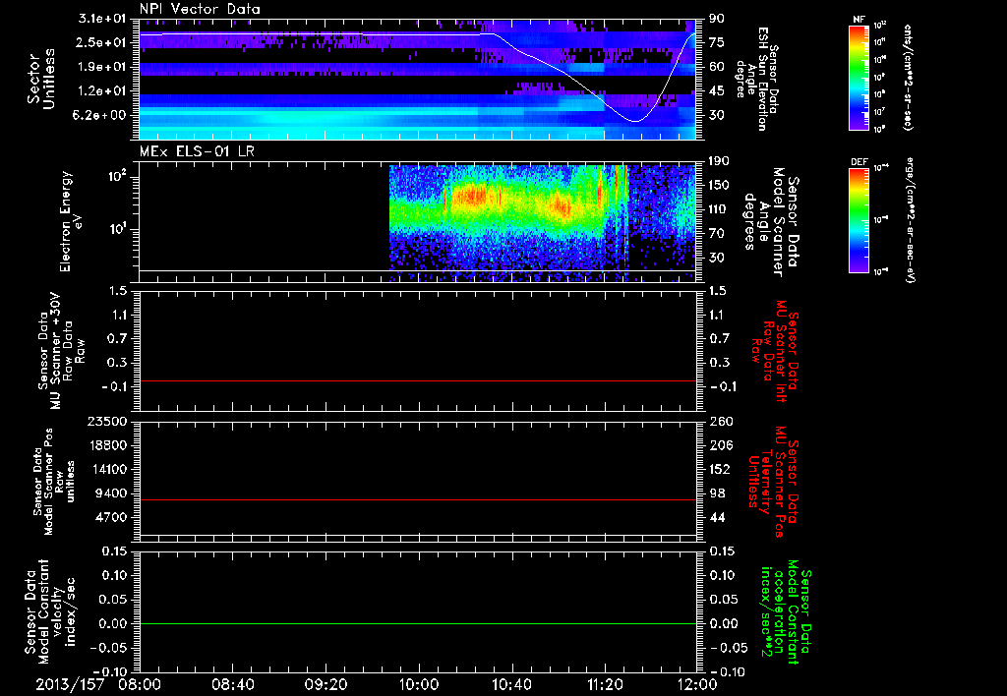This screenshot has height=696, width=1007.
Task: Click the 'Model Scanner Pos Raw' axis title
Action: (x=54, y=482)
